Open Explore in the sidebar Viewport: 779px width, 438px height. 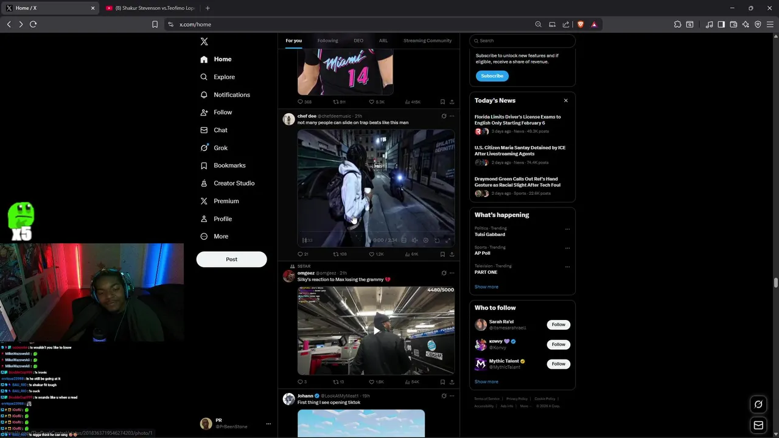tap(217, 77)
